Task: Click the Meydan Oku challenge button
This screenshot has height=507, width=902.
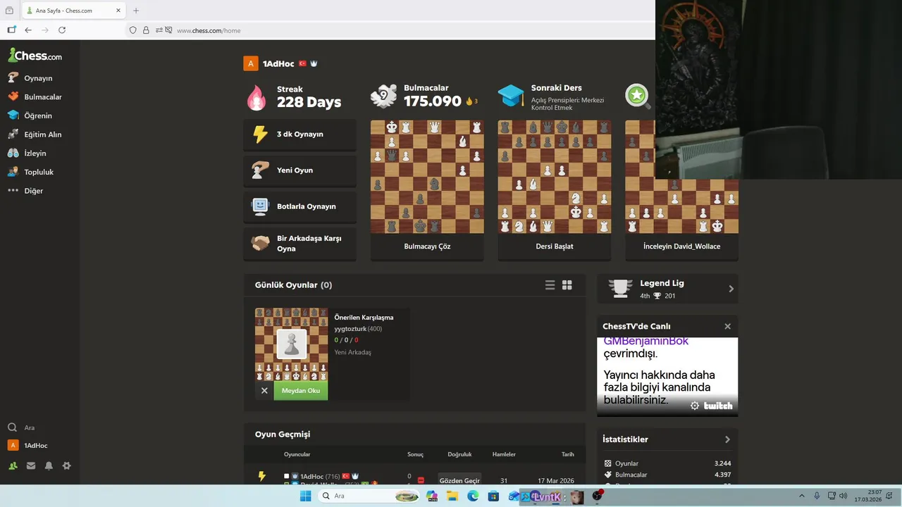Action: coord(301,391)
